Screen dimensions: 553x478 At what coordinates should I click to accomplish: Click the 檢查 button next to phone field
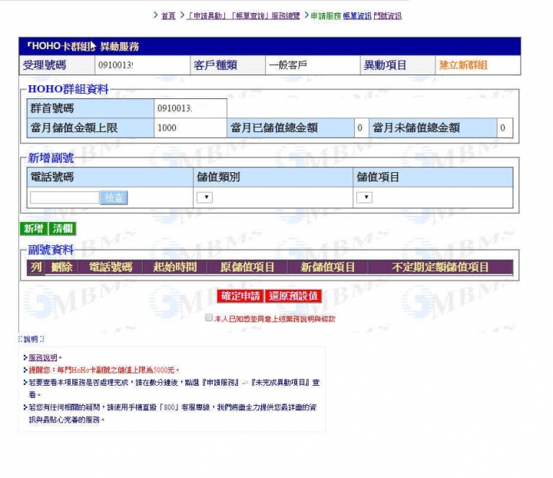coord(114,198)
